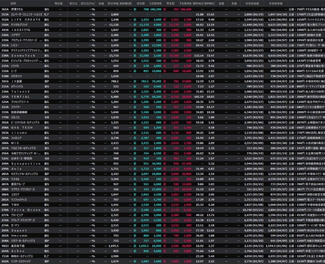Click teal order icon in JX金属 row

pyautogui.click(x=135, y=81)
